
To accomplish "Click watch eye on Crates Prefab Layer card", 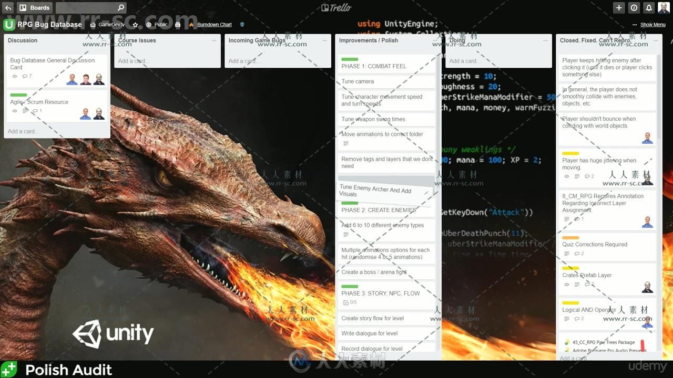I will point(567,285).
